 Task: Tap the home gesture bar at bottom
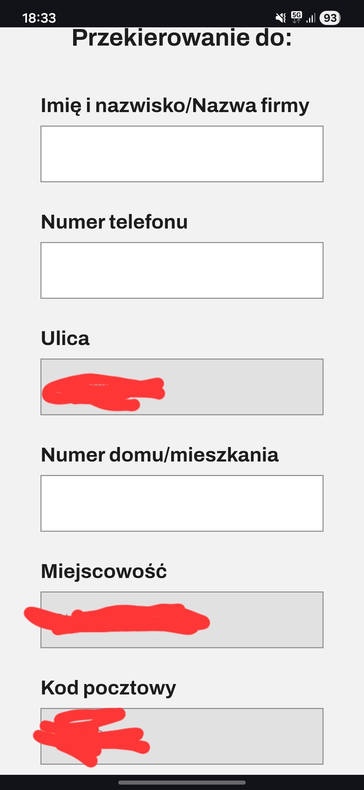tap(182, 782)
